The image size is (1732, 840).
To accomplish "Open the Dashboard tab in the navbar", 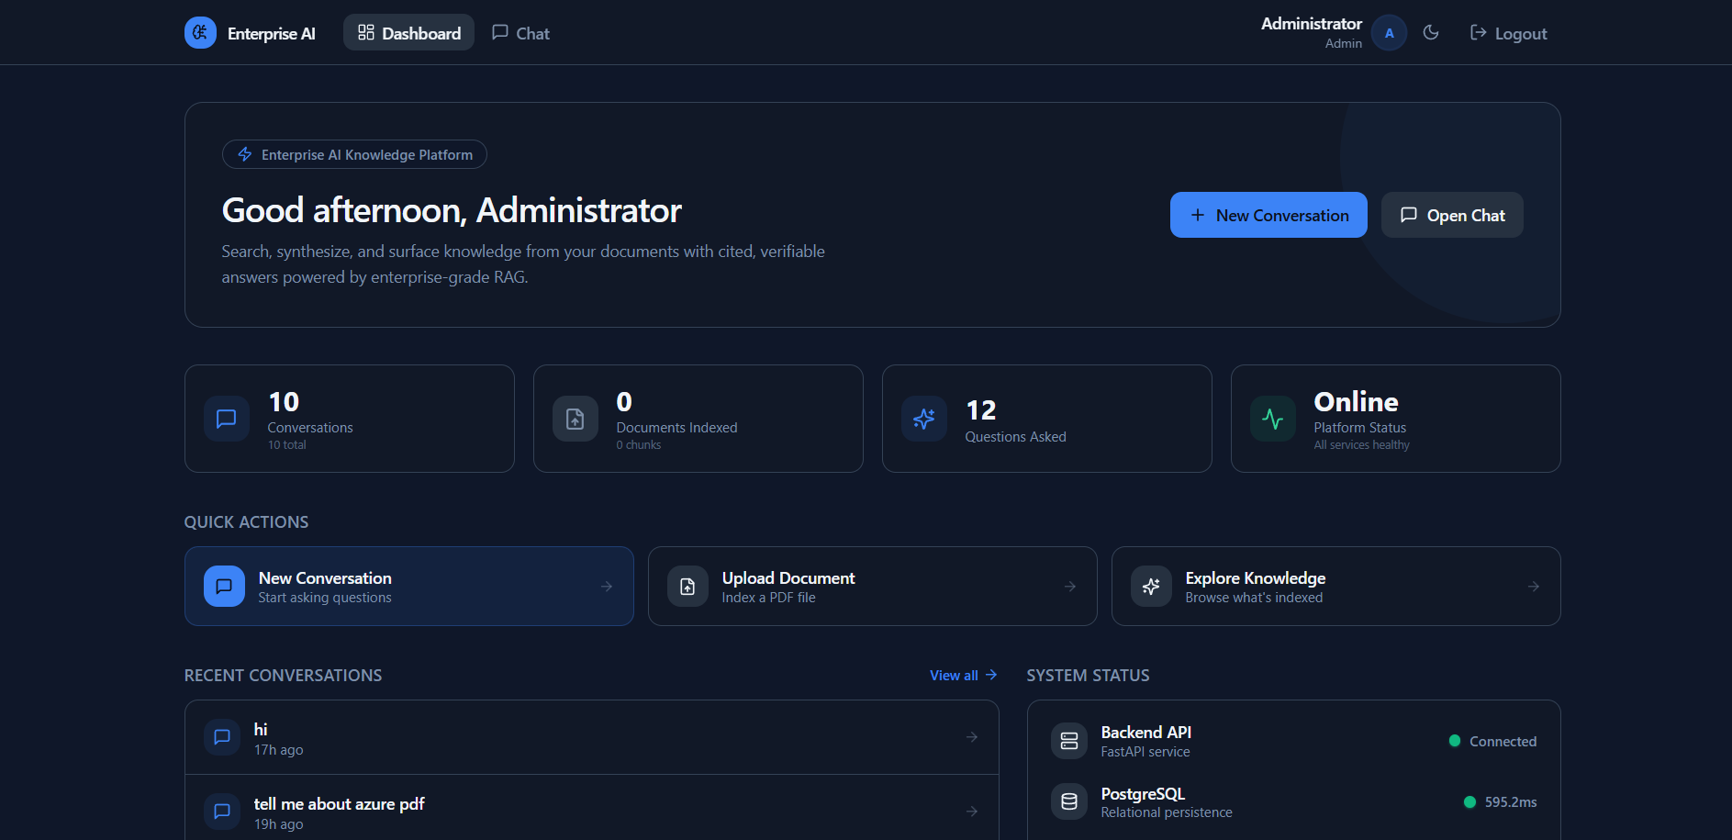I will coord(408,33).
